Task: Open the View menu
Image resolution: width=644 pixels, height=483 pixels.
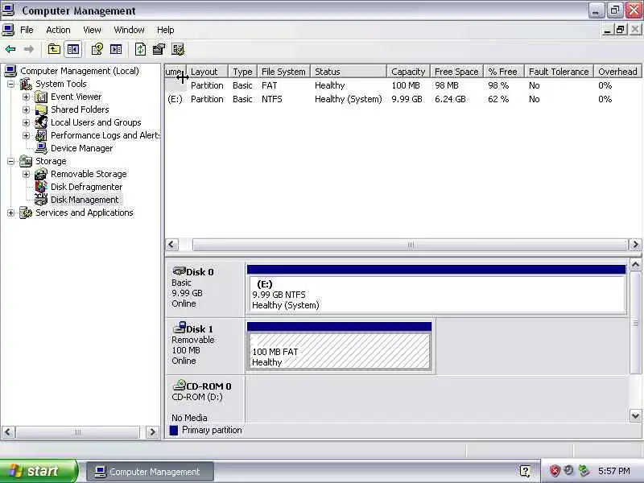Action: [92, 30]
